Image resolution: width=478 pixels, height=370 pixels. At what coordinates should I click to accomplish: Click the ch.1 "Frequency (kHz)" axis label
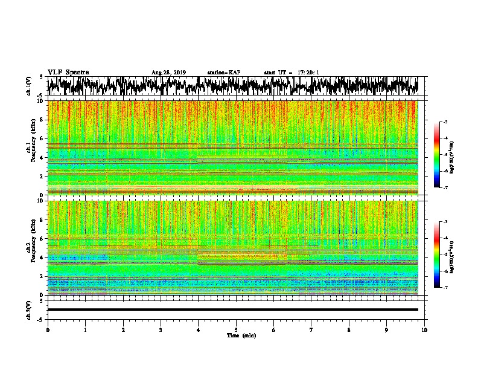coord(33,140)
